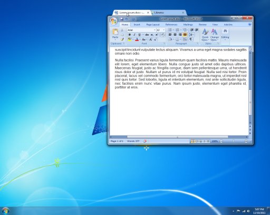Screen dimensions: 270x215
Task: Open the underline style dropdown arrow
Action: point(143,35)
